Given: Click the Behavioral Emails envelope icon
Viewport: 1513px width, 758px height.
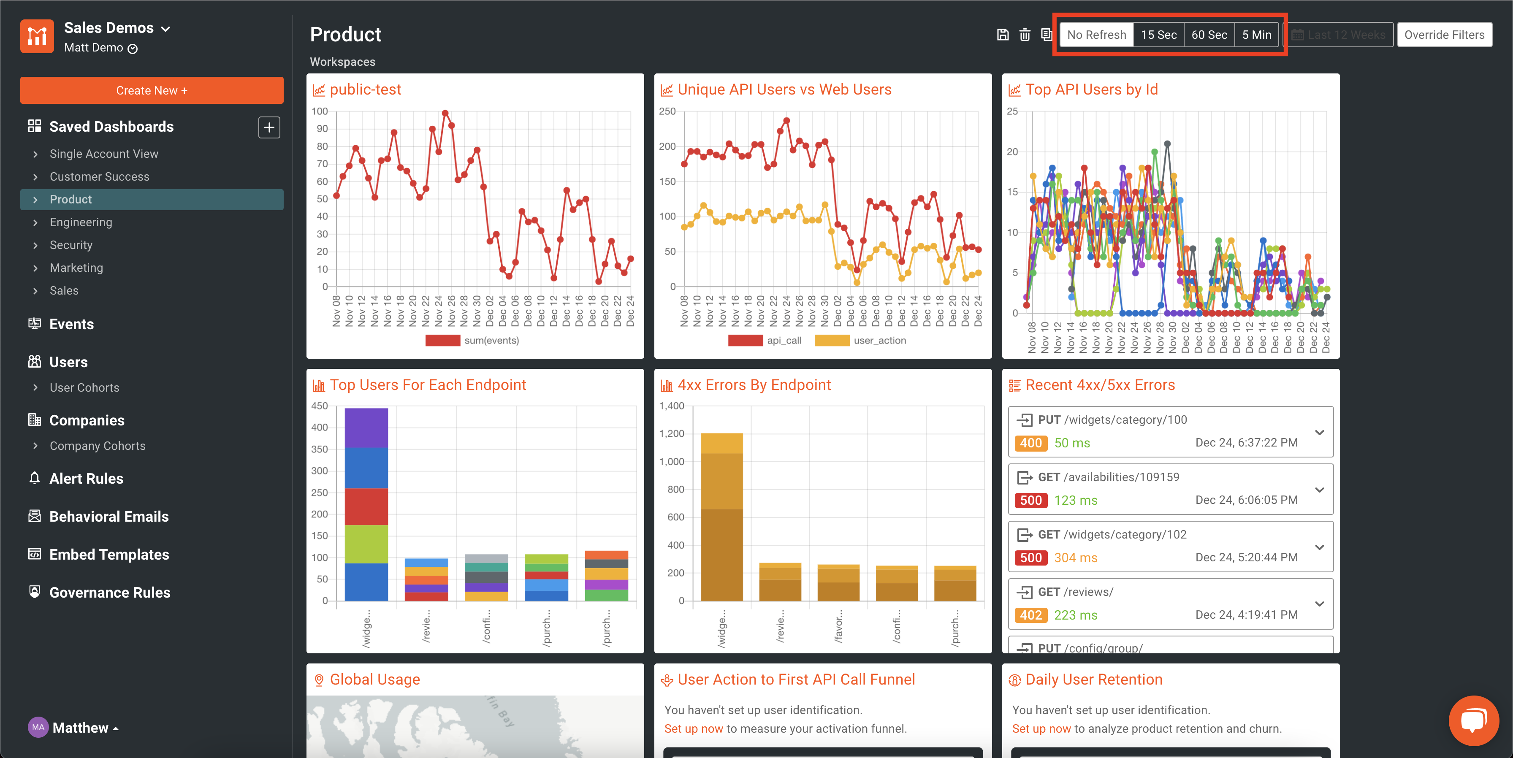Looking at the screenshot, I should (x=35, y=516).
